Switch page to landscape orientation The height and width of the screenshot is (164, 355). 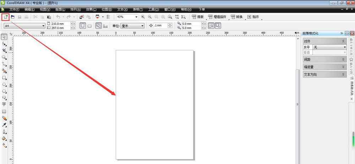[90, 26]
